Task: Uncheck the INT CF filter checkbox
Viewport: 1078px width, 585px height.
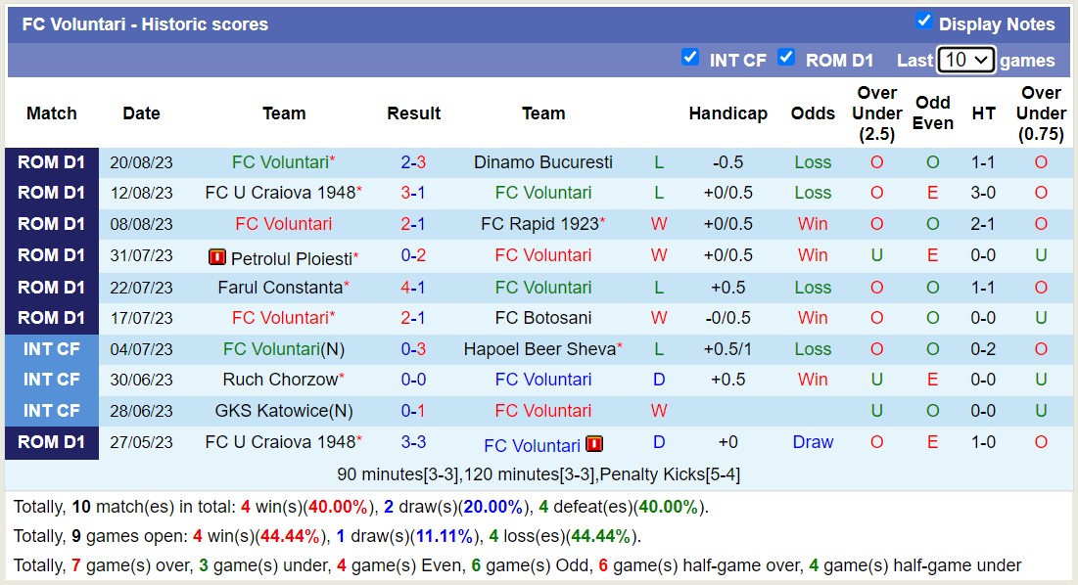Action: click(x=690, y=57)
